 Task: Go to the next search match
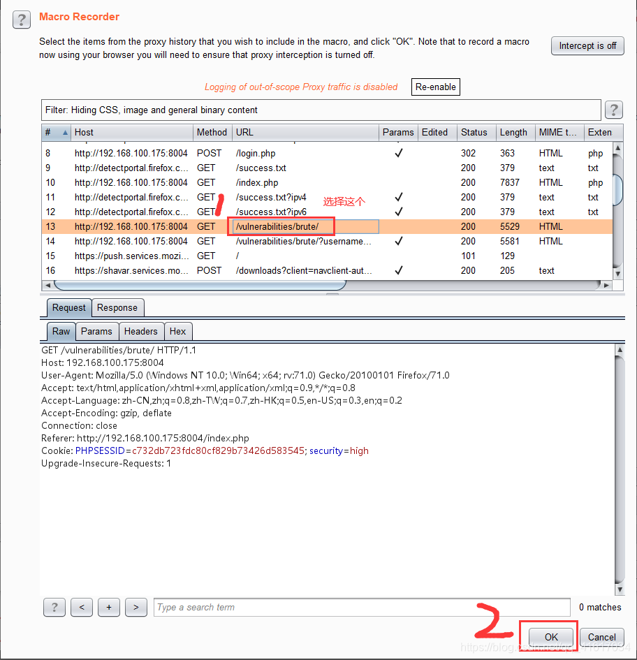click(x=136, y=607)
